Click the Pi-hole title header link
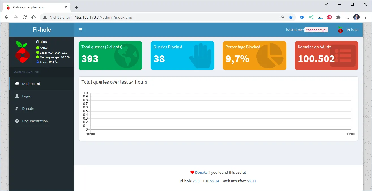Viewport: 372px width, 191px height. [42, 30]
